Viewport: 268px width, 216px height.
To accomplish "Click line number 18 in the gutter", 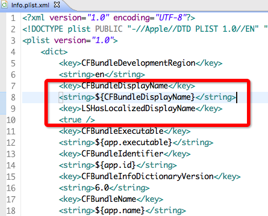I will (x=11, y=211).
